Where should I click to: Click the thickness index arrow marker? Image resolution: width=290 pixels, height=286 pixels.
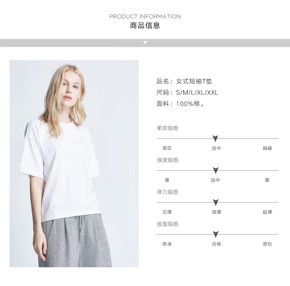[215, 170]
